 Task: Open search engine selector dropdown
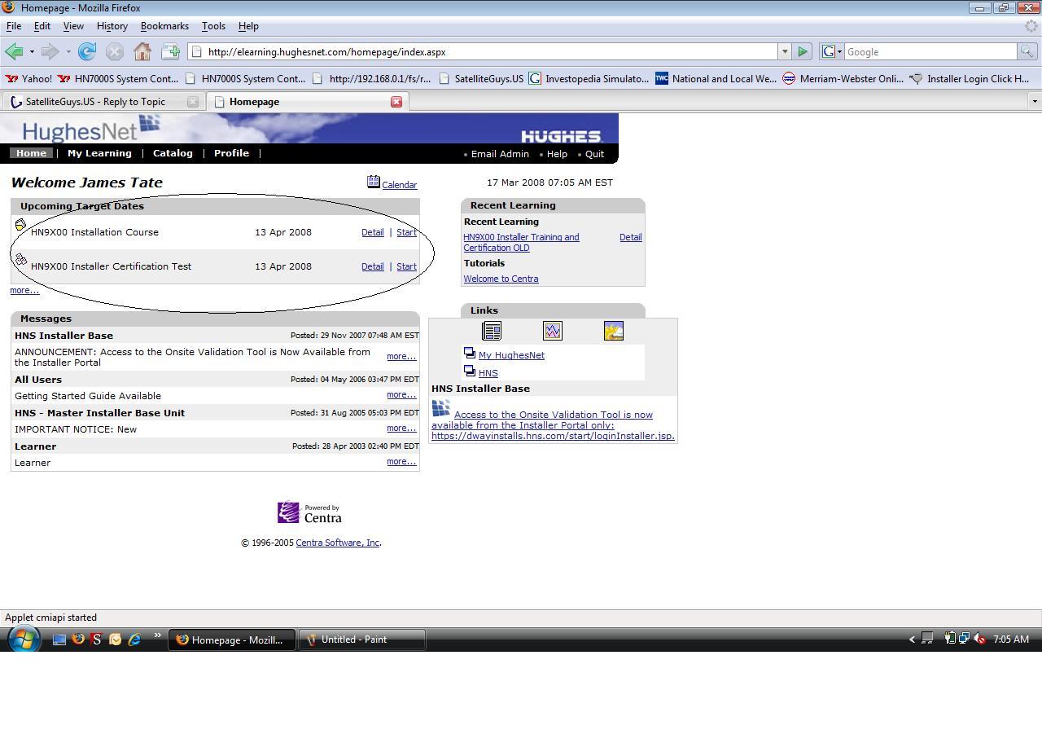click(x=839, y=51)
